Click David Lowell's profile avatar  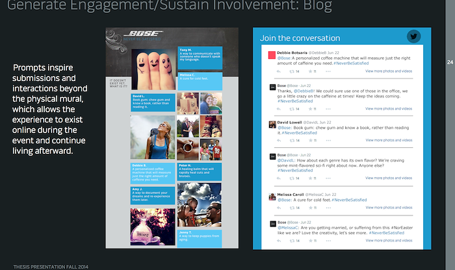272,125
